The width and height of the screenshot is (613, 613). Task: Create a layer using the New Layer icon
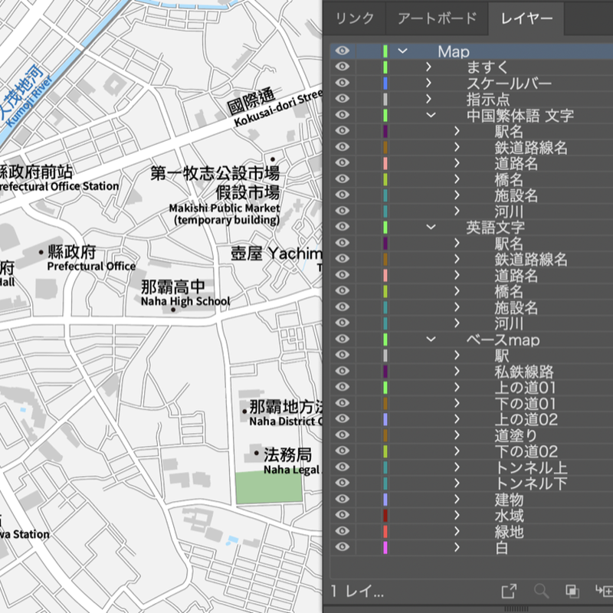tap(607, 590)
